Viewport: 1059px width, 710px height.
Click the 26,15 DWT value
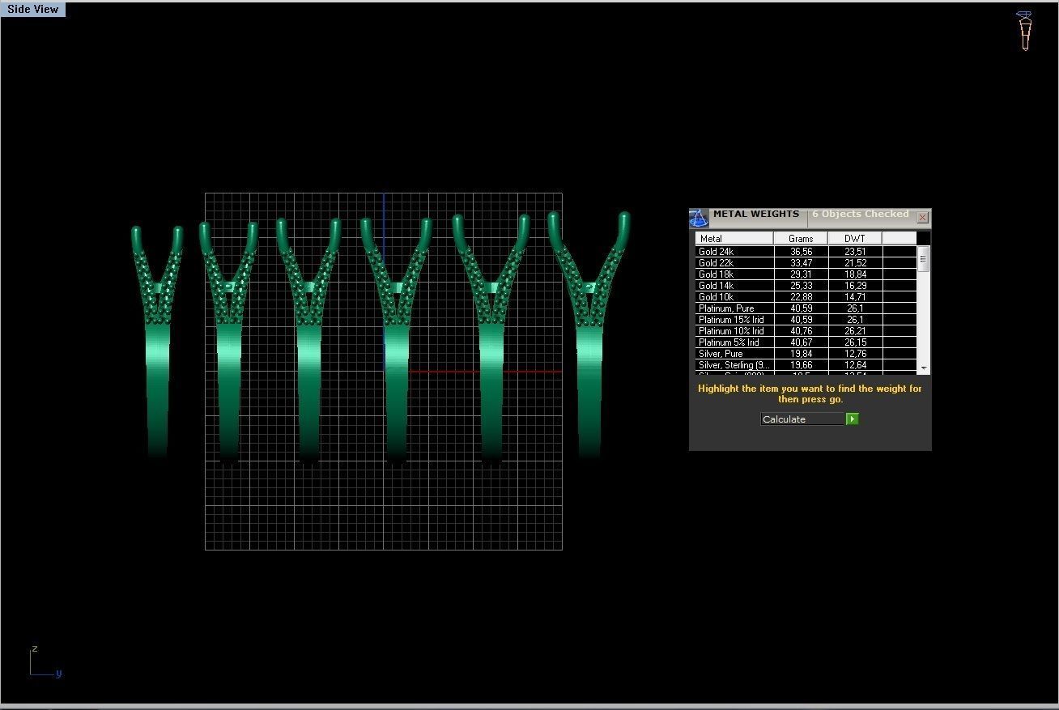coord(856,342)
